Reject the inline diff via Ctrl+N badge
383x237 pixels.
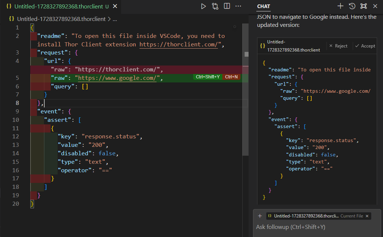point(231,77)
